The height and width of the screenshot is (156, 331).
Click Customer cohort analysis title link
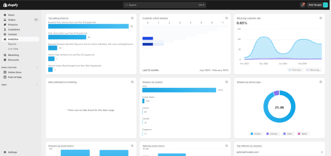[155, 18]
